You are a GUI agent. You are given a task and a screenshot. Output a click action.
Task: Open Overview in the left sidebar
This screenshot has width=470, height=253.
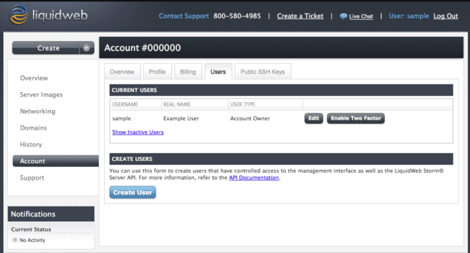click(x=34, y=78)
